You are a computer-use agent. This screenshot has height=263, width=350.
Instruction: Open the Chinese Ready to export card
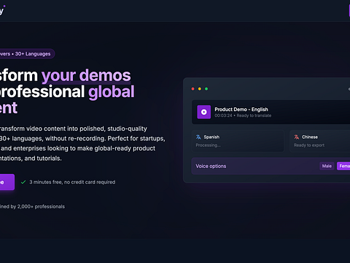pos(320,141)
